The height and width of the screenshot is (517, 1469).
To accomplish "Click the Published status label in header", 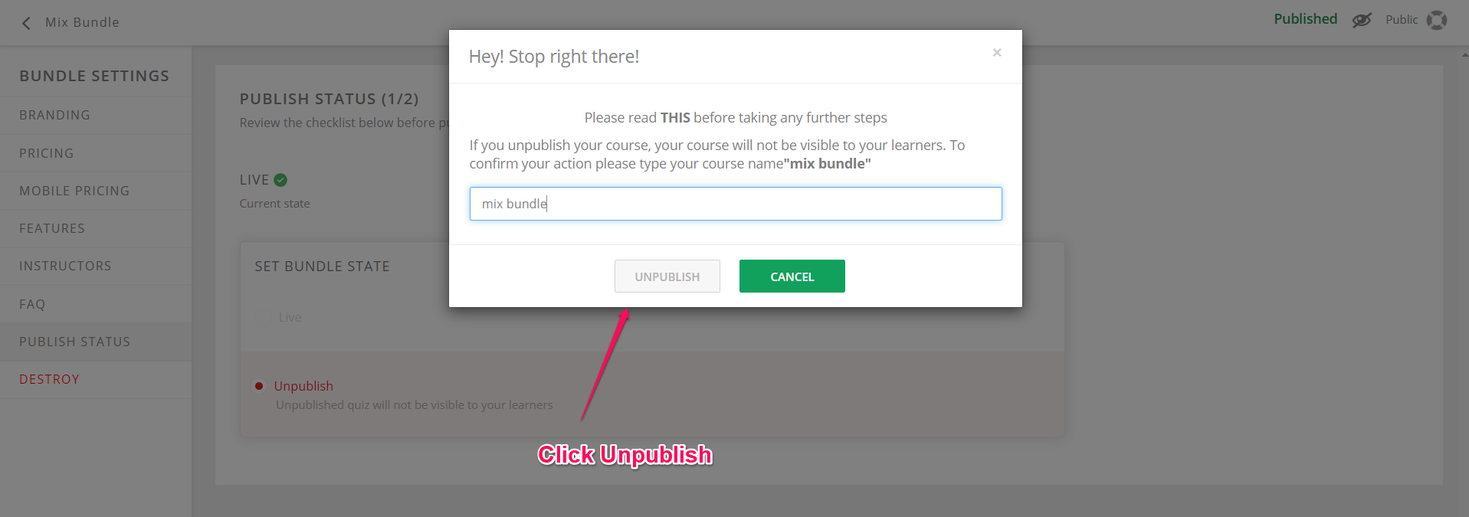I will (x=1305, y=19).
